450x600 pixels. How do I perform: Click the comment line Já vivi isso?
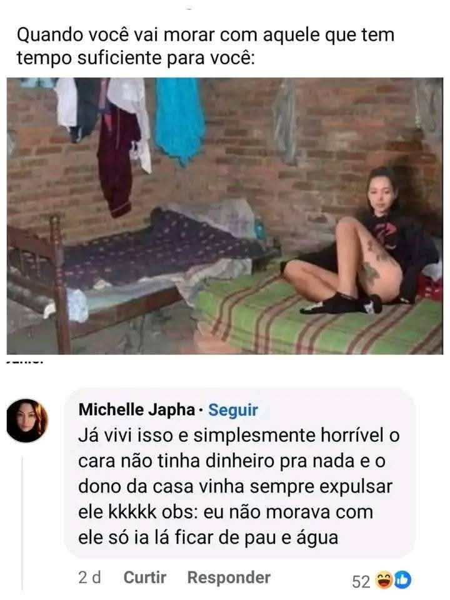pyautogui.click(x=239, y=436)
